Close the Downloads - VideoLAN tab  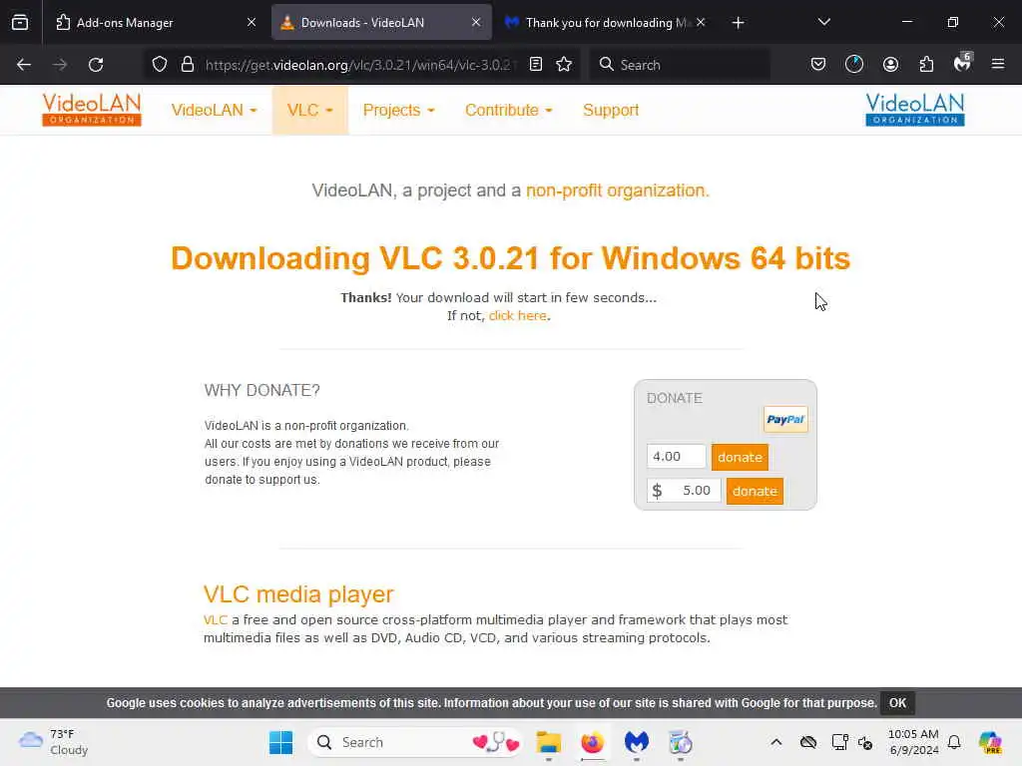point(476,23)
